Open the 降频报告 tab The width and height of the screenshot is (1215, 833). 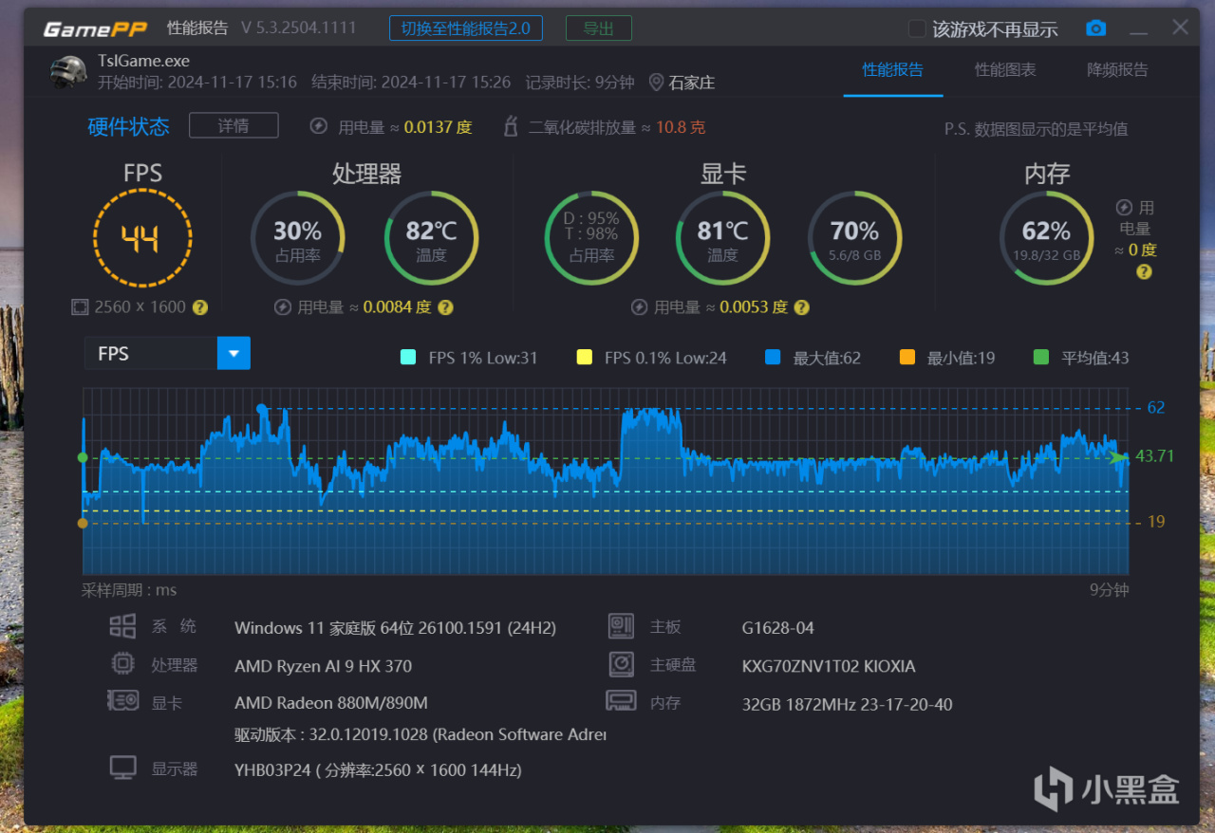(x=1117, y=69)
